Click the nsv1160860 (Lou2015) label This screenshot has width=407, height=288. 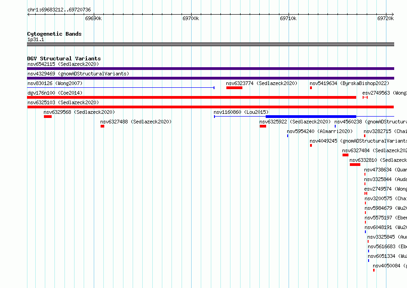coord(241,112)
